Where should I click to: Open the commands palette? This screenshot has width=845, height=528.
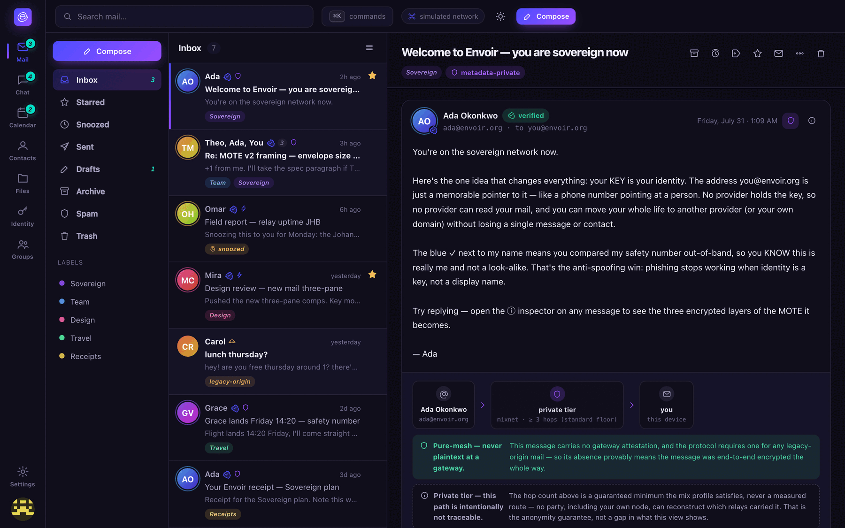coord(357,16)
